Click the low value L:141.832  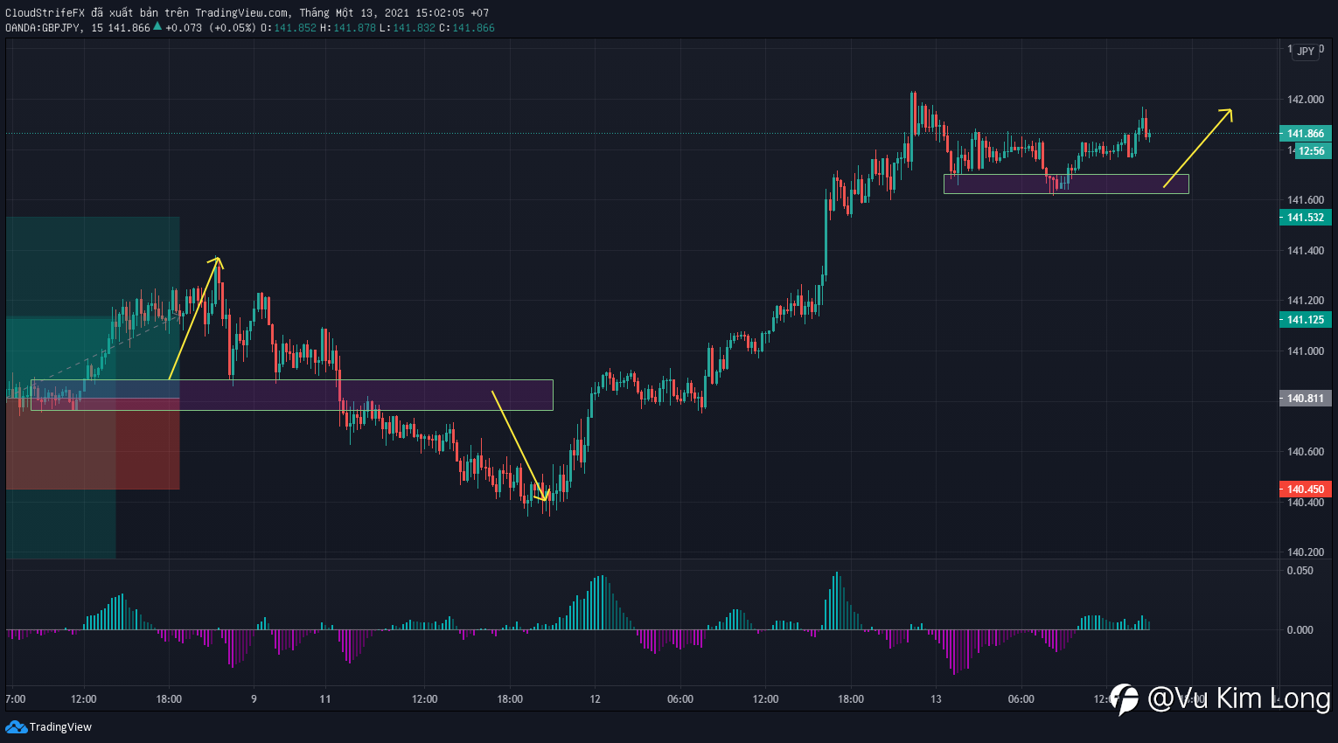408,27
